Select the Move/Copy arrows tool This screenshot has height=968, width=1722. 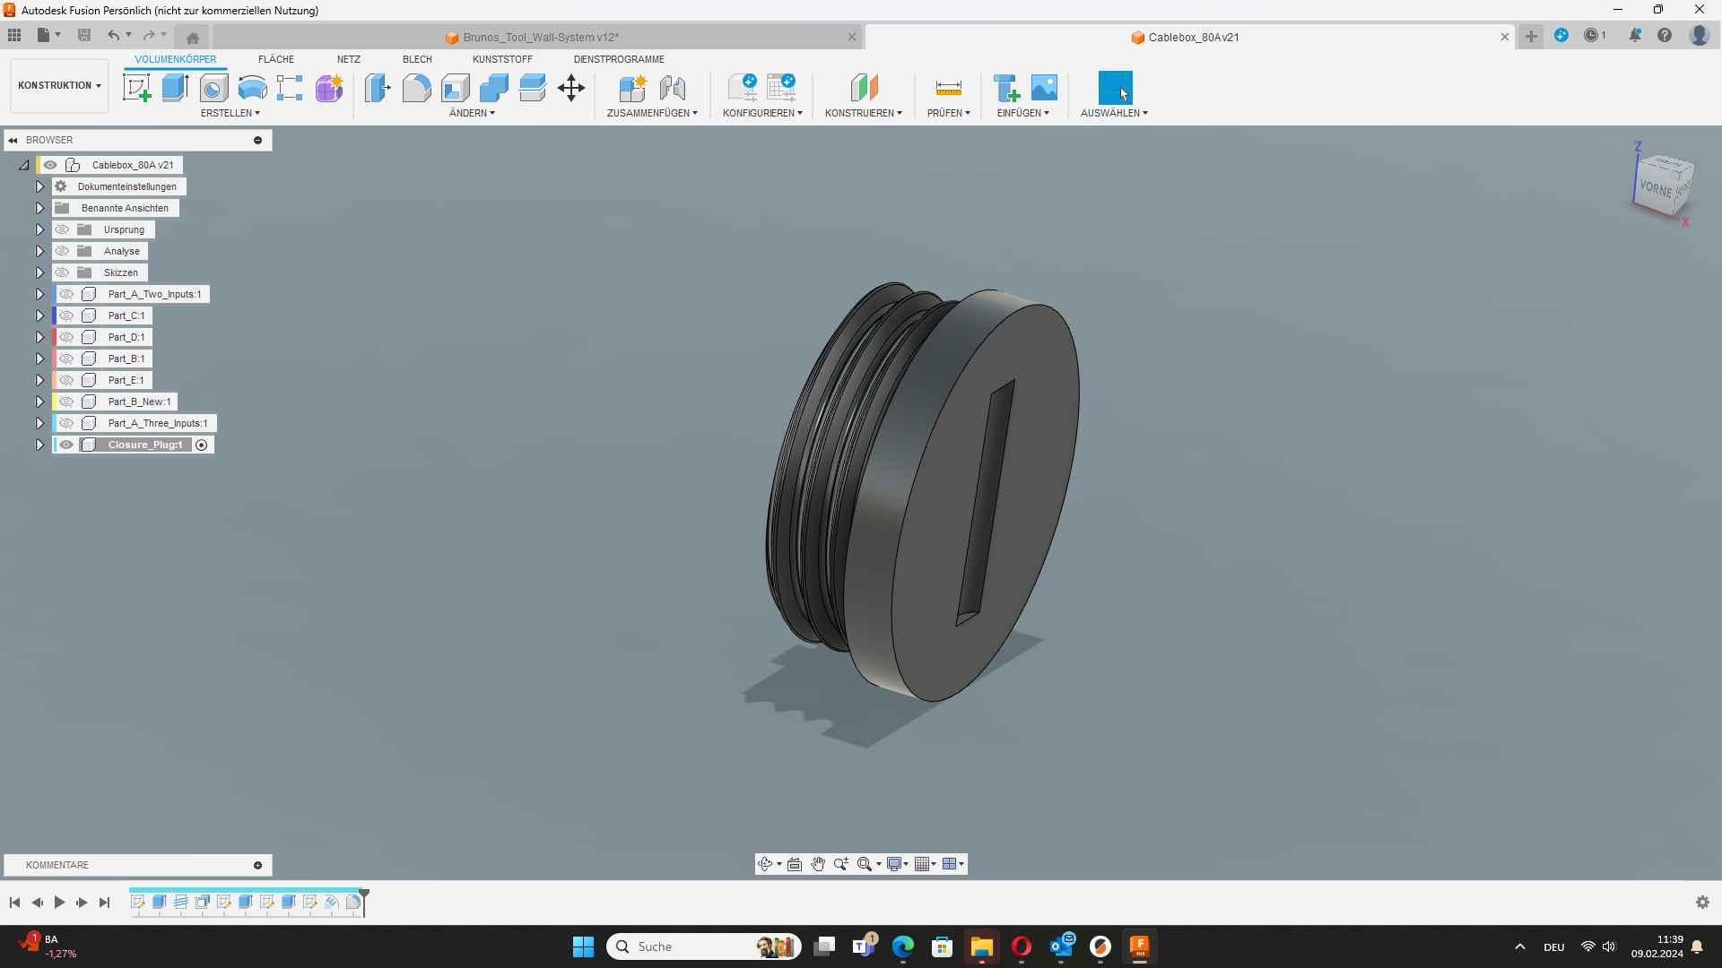(571, 88)
